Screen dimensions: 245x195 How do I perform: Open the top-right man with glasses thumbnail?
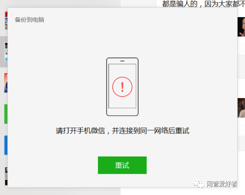tap(241, 27)
